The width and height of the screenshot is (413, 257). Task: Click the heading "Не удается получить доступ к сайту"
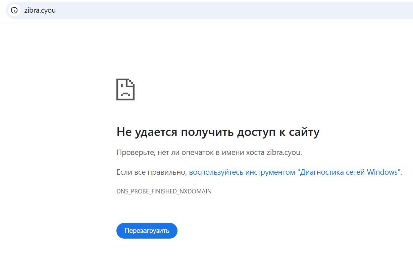click(x=218, y=132)
